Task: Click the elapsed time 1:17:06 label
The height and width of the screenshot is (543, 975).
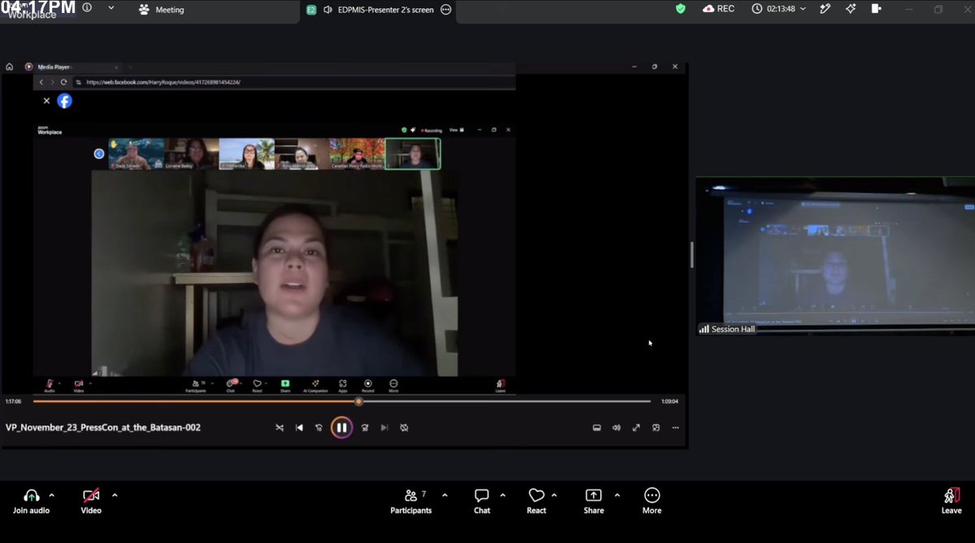Action: [x=13, y=401]
